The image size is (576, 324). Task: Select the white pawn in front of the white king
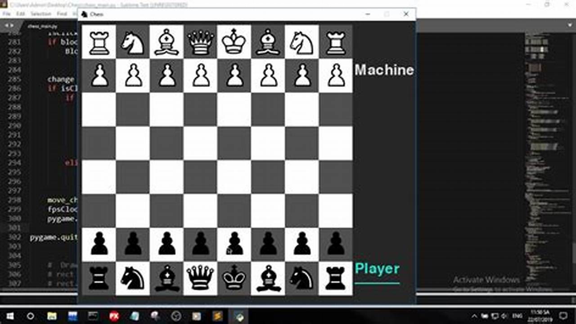234,75
